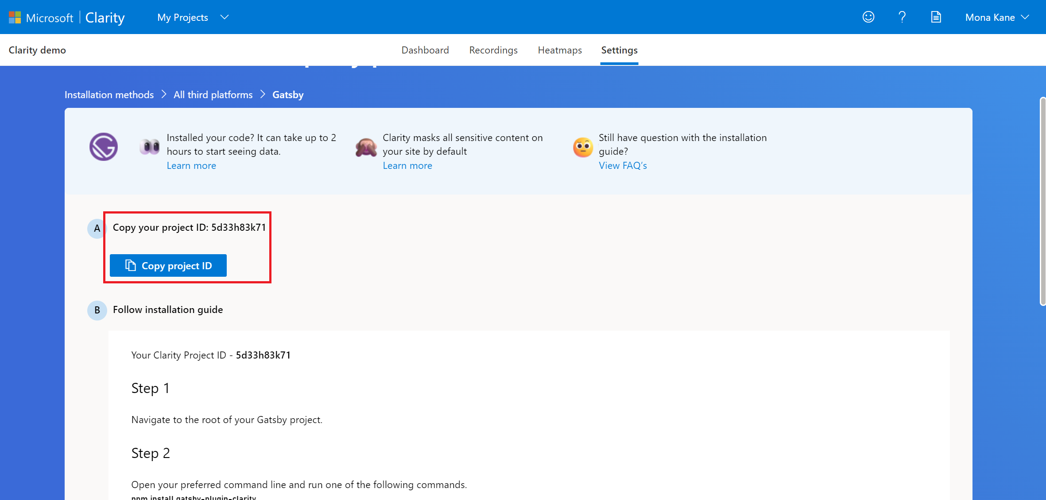Switch to the Recordings tab
This screenshot has width=1046, height=500.
pos(493,50)
